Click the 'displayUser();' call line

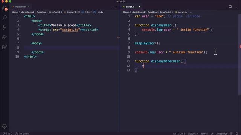147,43
